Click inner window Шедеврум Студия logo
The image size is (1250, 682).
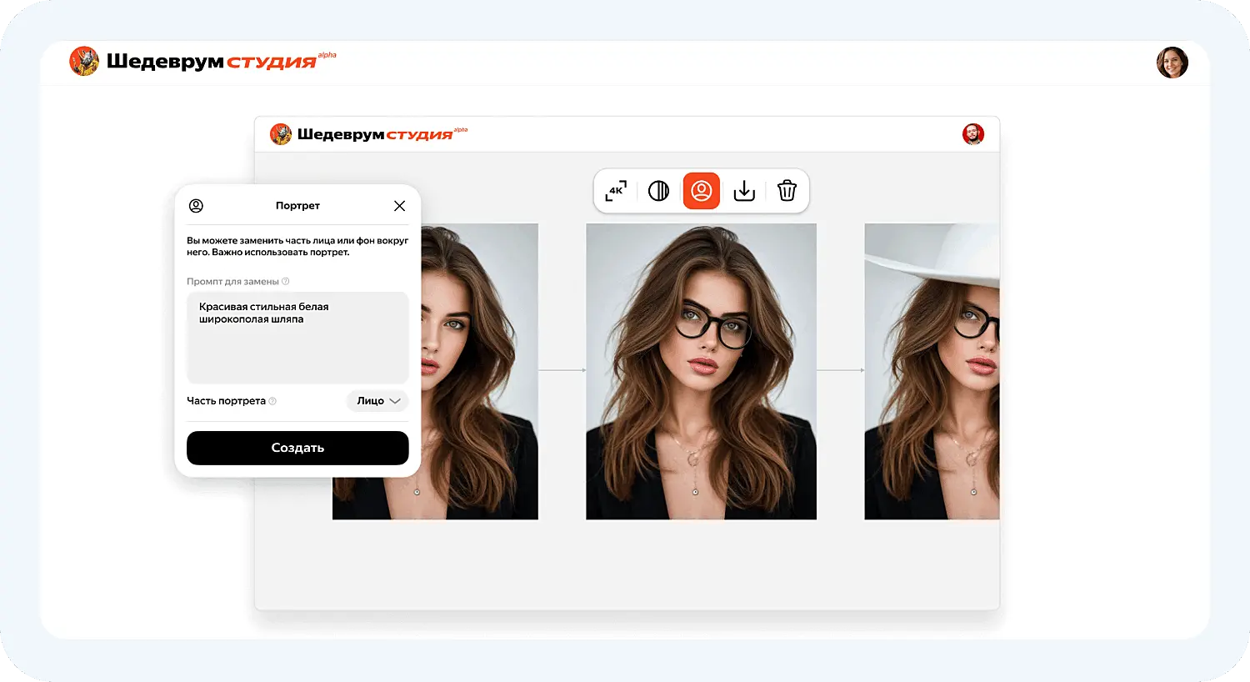coord(368,134)
